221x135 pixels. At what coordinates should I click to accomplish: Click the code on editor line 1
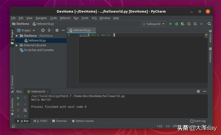97,35
